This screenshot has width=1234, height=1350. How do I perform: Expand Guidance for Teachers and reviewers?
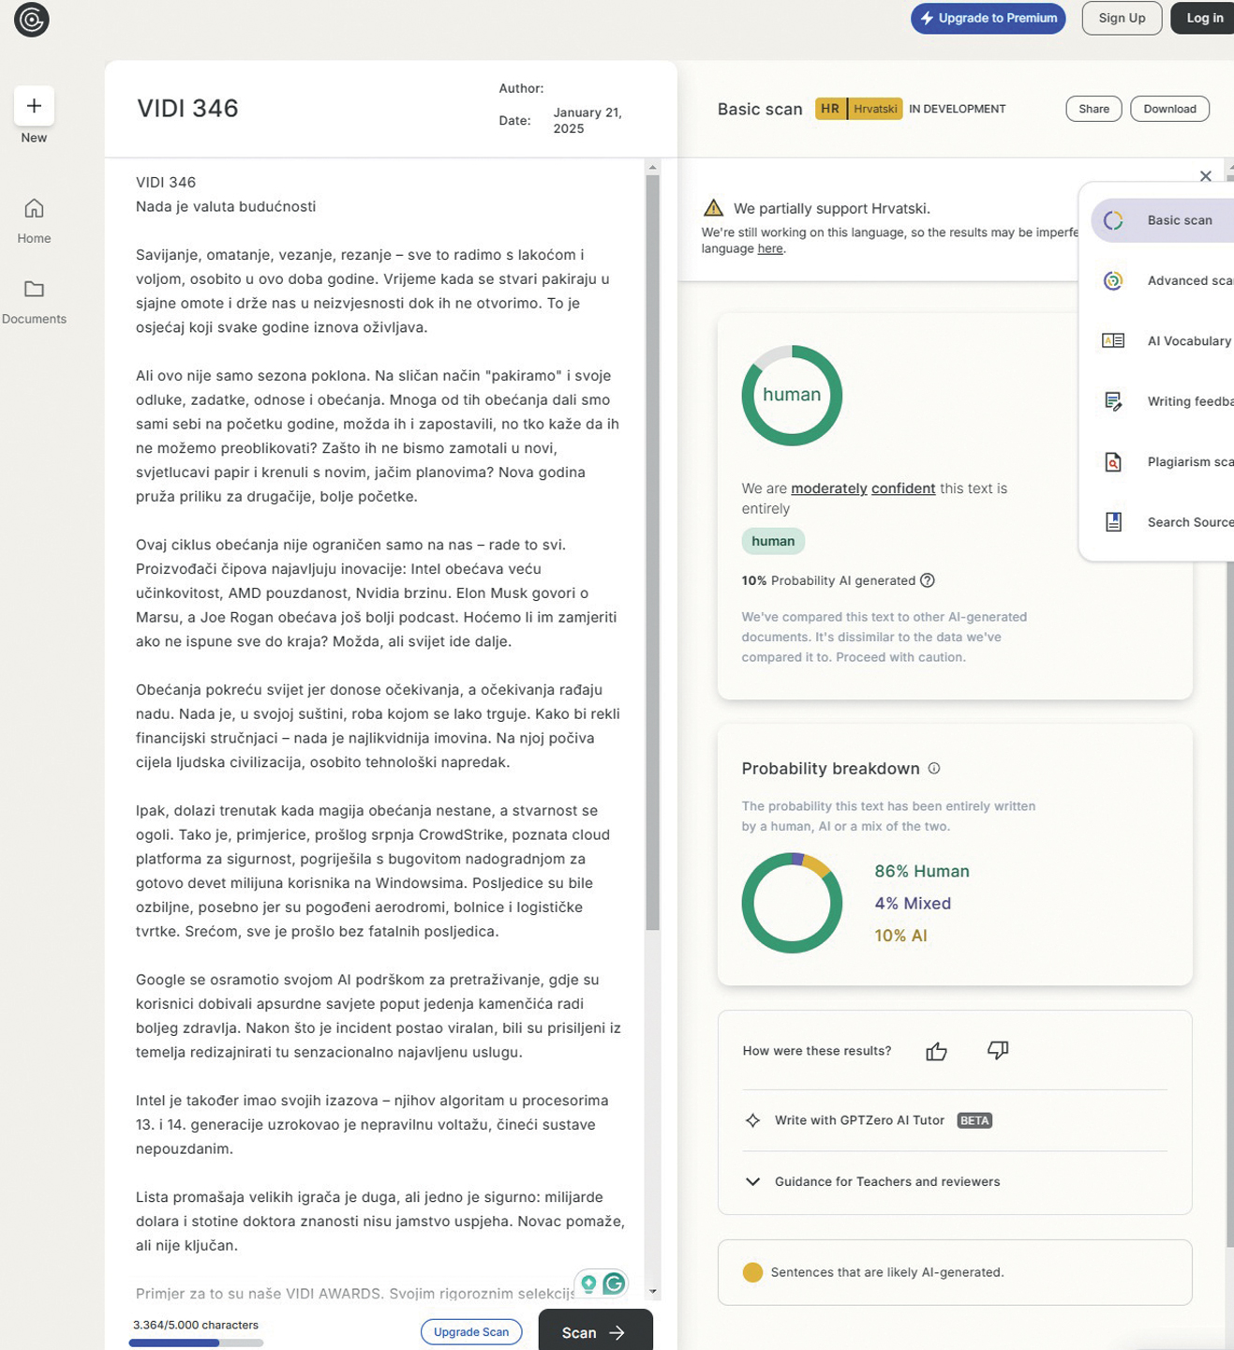[x=872, y=1181]
